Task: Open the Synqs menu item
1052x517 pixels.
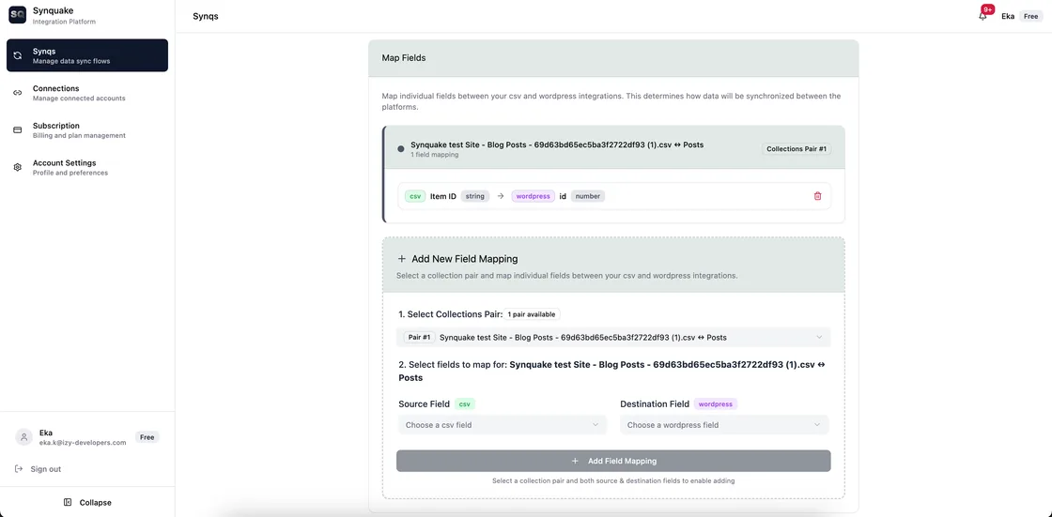Action: (x=87, y=55)
